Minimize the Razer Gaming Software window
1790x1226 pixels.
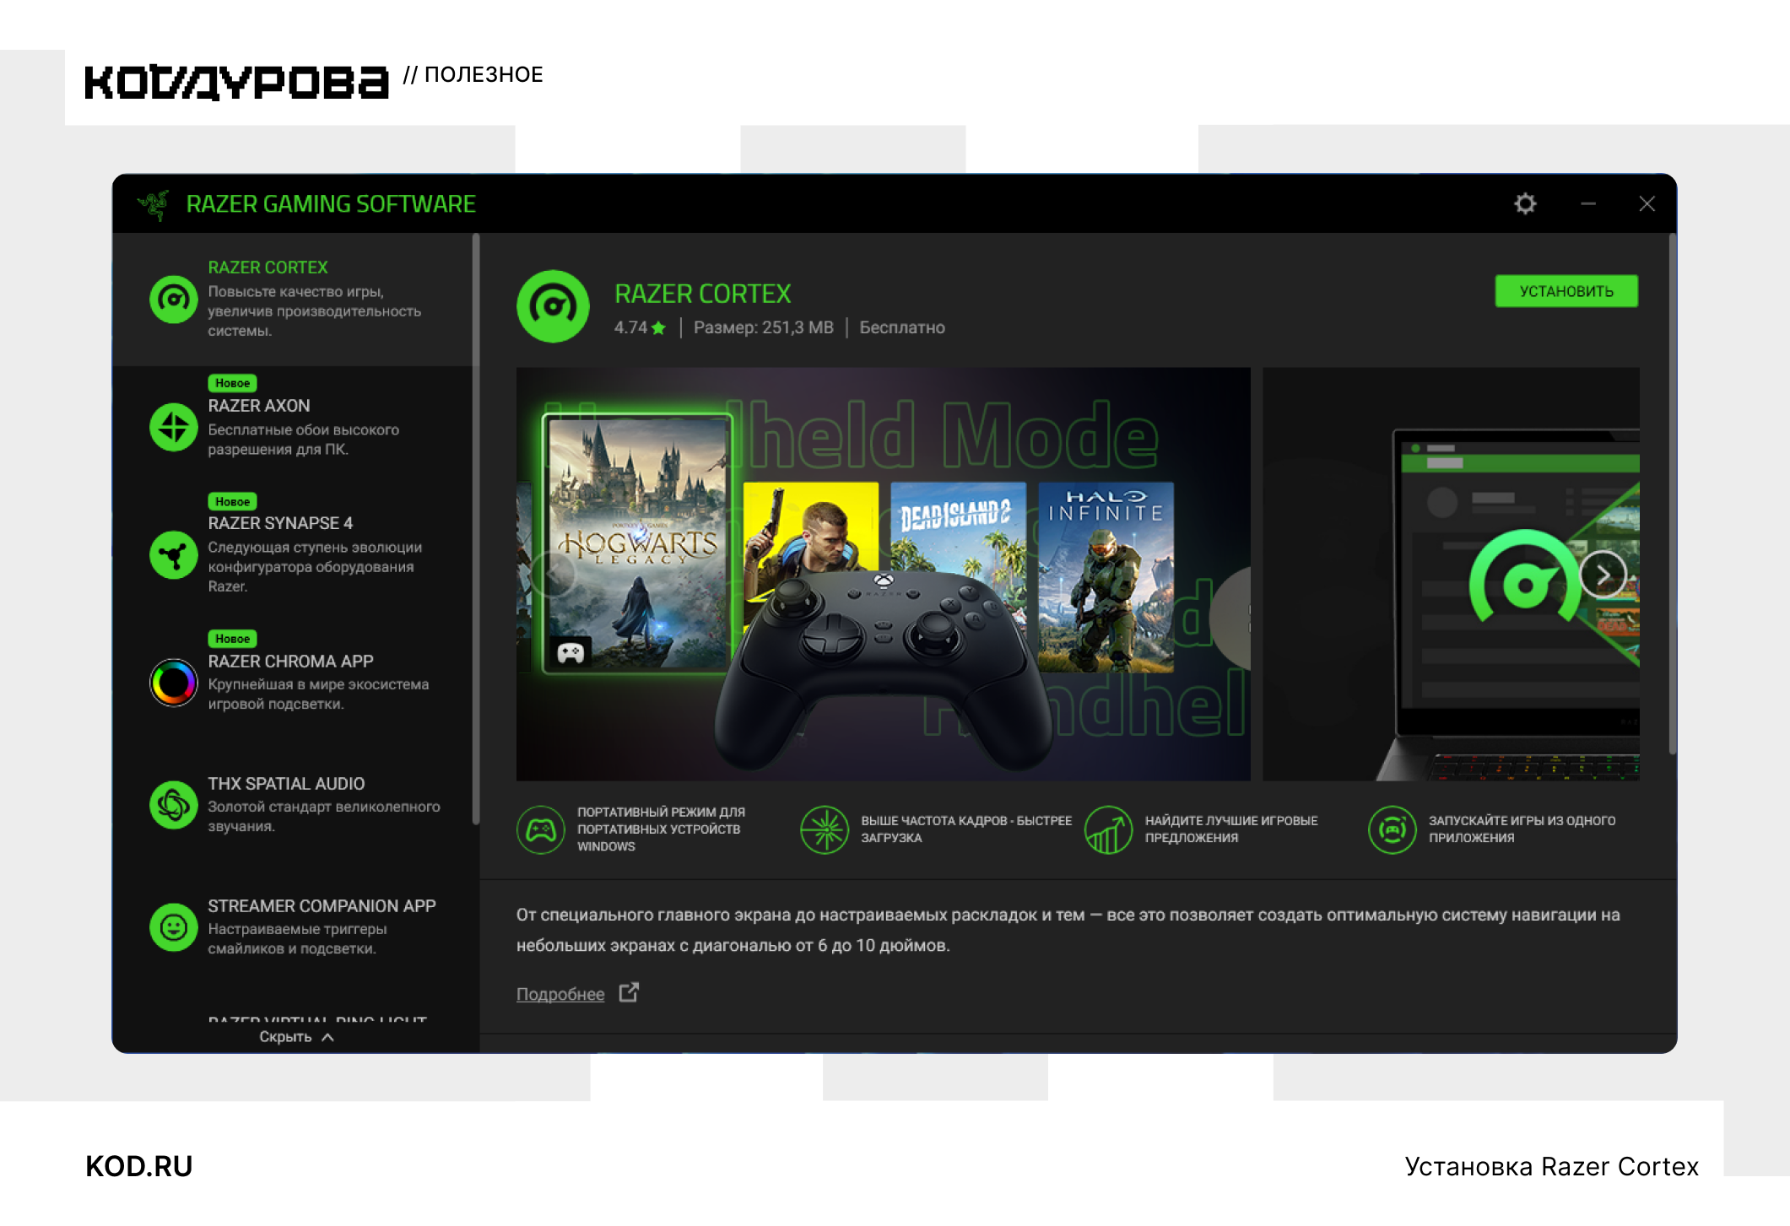point(1587,203)
